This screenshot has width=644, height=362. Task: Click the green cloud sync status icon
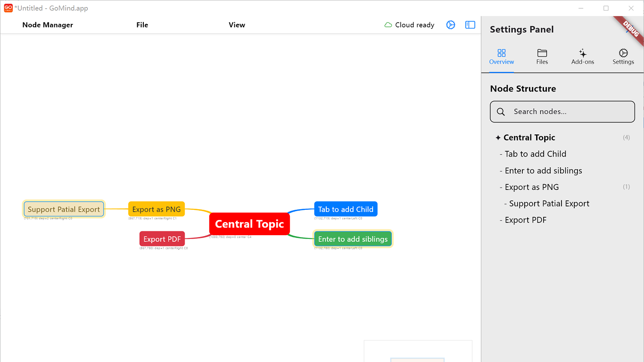point(387,25)
